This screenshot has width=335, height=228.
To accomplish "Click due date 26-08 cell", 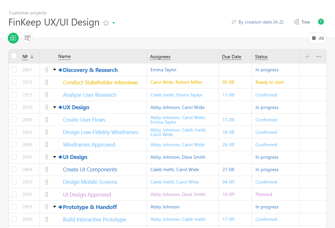I will click(228, 145).
